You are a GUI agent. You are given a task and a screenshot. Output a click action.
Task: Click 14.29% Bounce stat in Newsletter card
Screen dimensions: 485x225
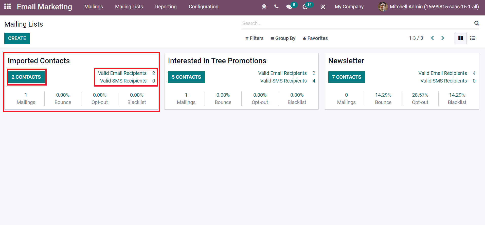pos(383,99)
